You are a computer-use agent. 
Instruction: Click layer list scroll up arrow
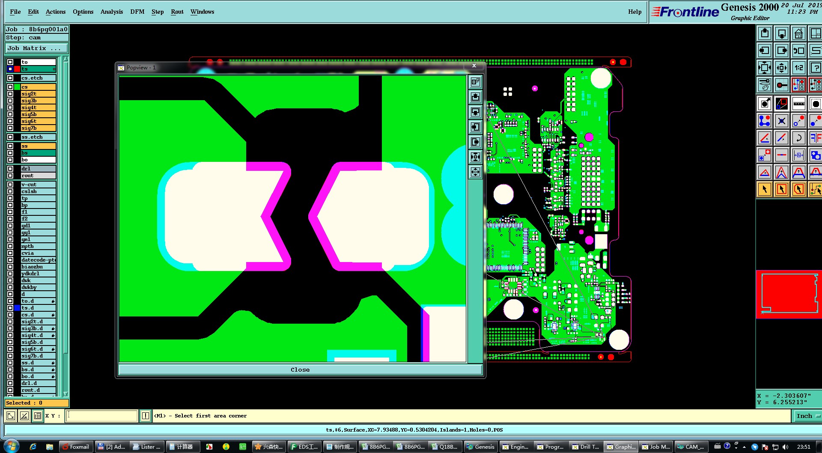click(66, 59)
